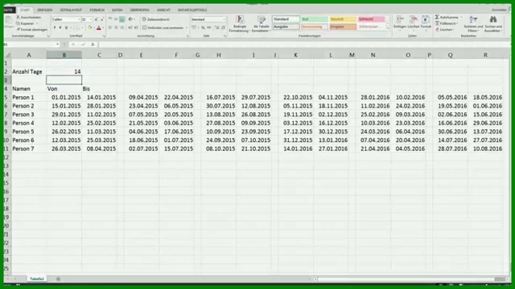Open the font size dropdown
Viewport: 515px width, 289px height.
91,19
